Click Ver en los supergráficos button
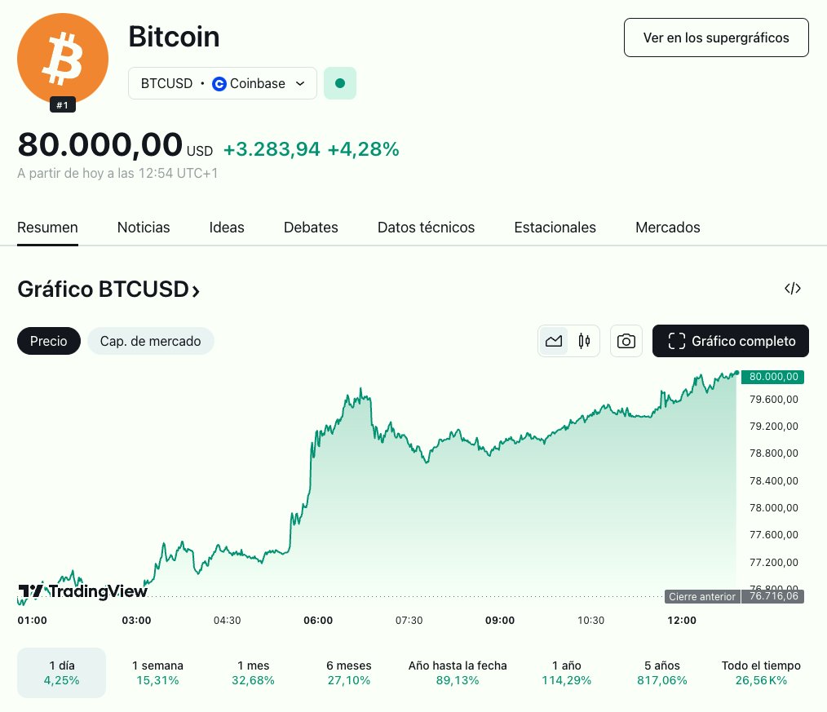Viewport: 827px width, 712px height. tap(716, 38)
